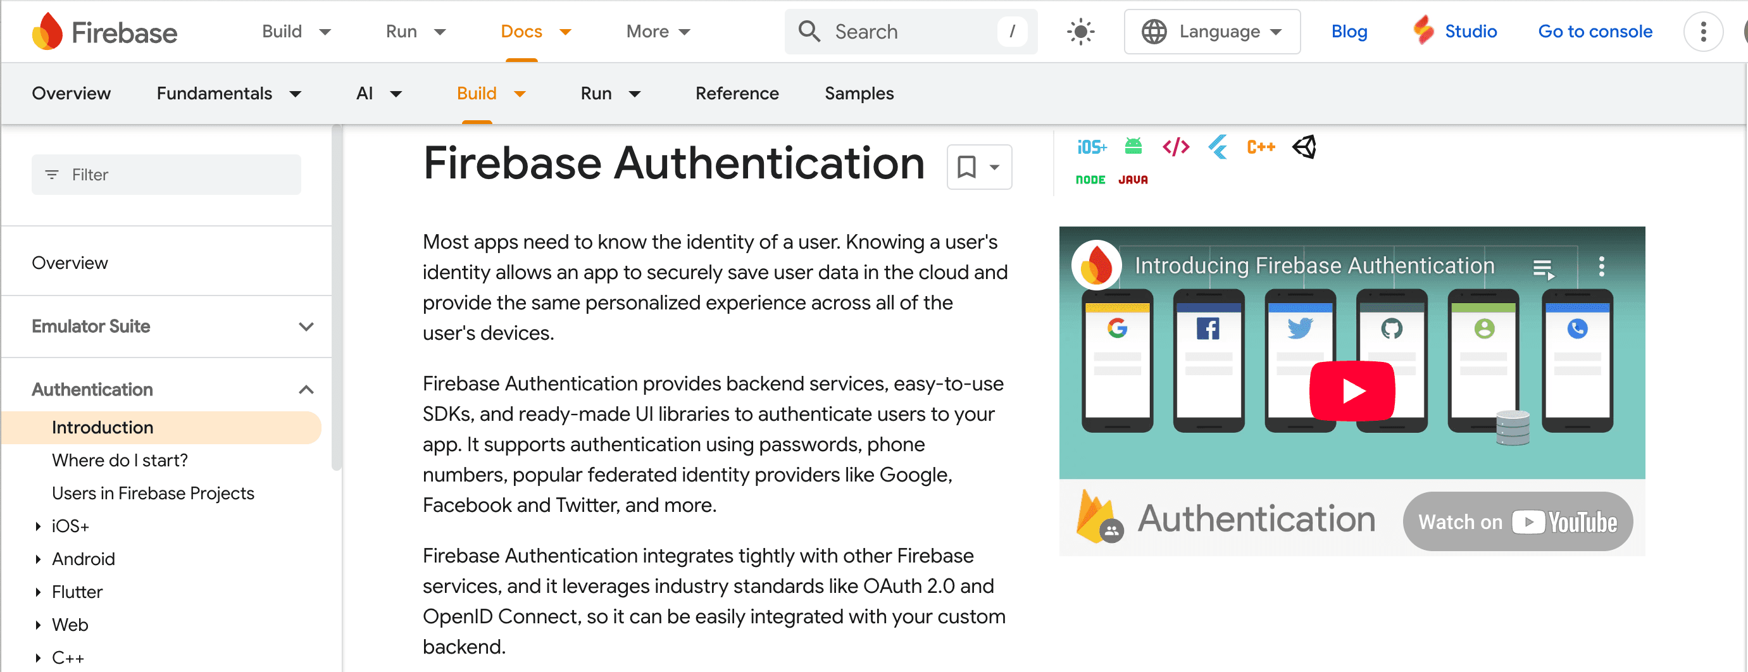The width and height of the screenshot is (1748, 672).
Task: Open the Language dropdown
Action: point(1212,32)
